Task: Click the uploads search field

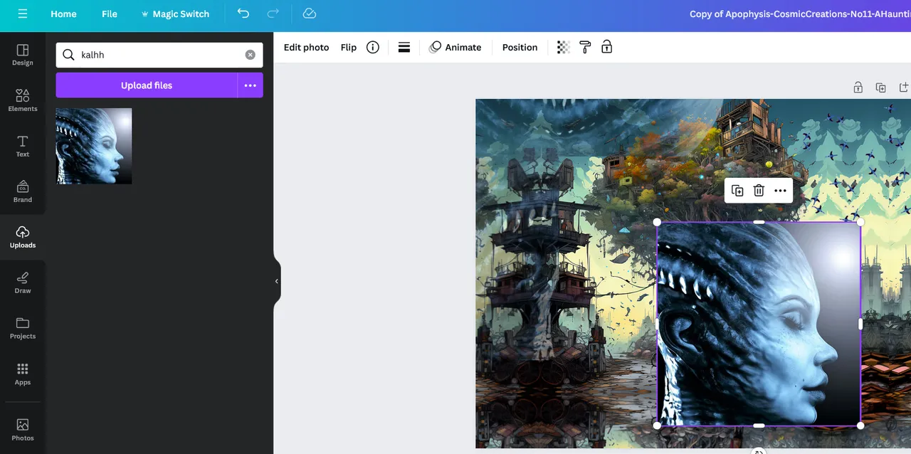Action: (159, 55)
